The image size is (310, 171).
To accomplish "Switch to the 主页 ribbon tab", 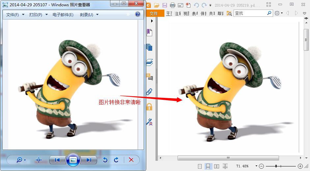I will click(169, 14).
